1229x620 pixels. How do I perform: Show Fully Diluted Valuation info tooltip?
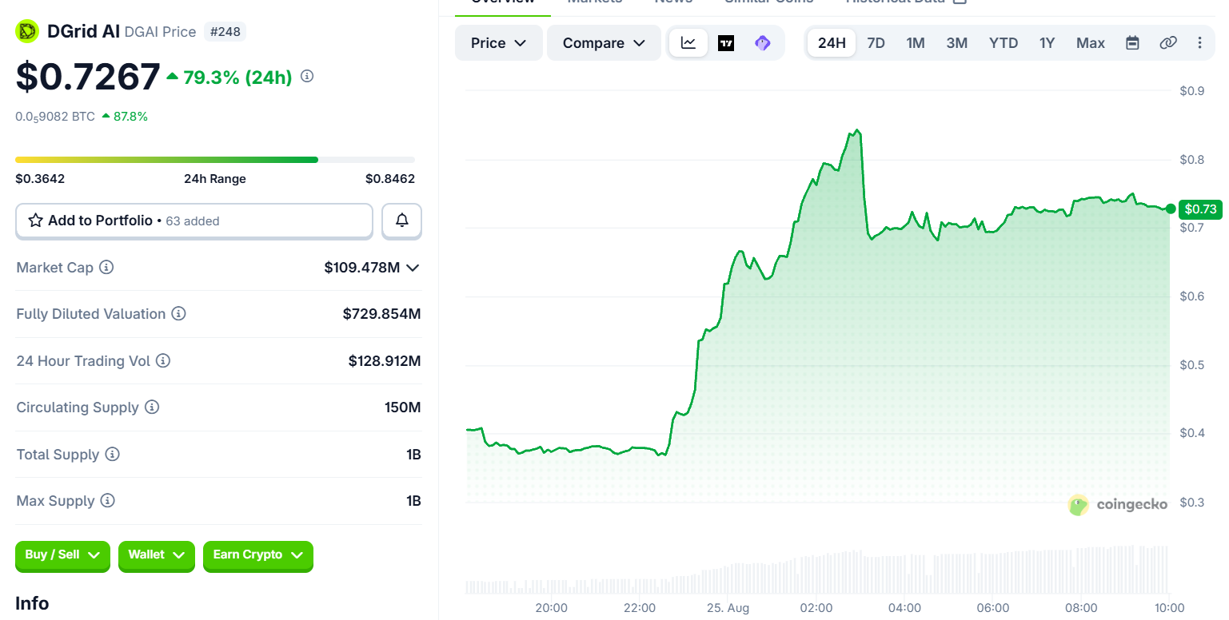(179, 314)
